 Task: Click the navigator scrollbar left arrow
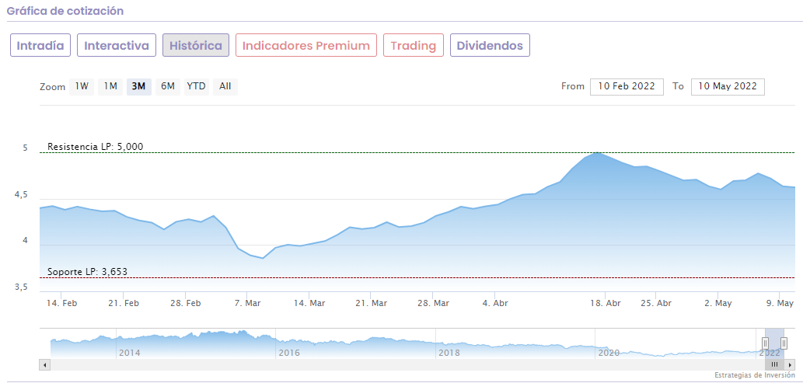pos(45,364)
